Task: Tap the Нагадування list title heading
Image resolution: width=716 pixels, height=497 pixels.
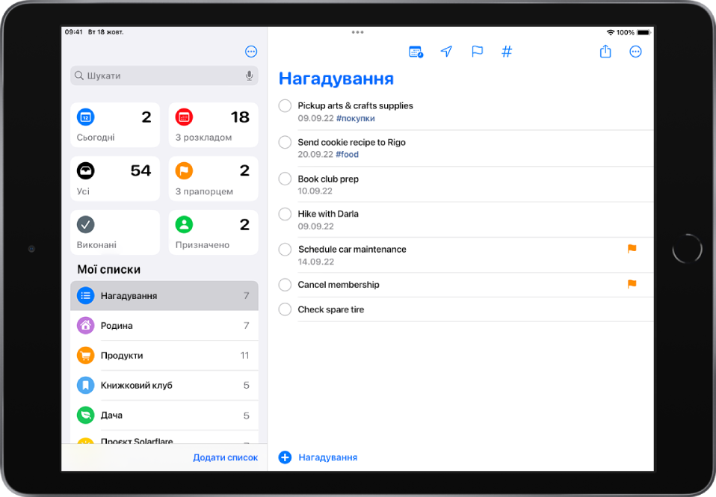Action: 336,78
